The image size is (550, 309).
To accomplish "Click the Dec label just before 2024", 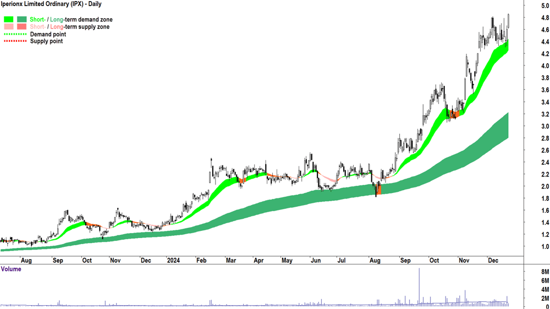I will coord(146,260).
